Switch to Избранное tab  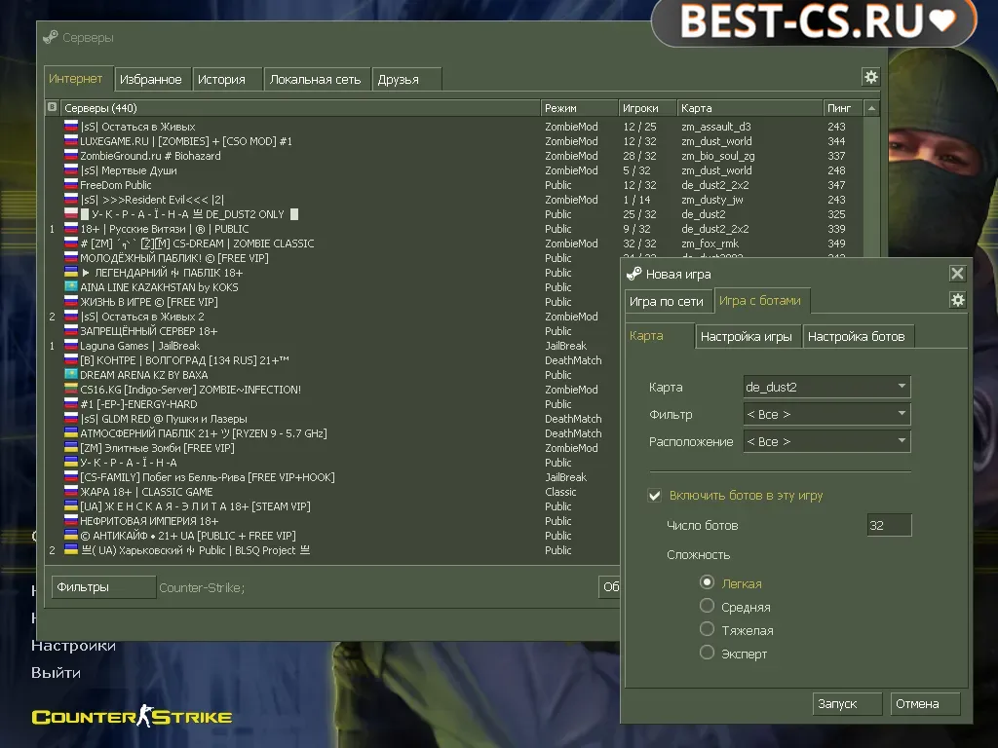[x=152, y=80]
